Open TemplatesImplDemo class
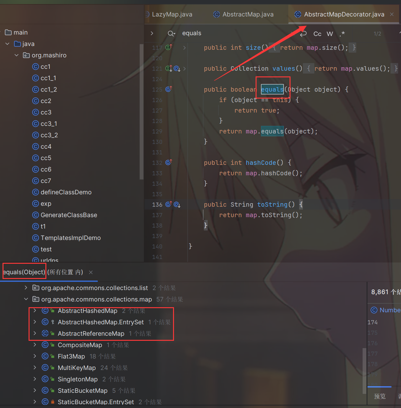This screenshot has height=408, width=401. pos(70,238)
